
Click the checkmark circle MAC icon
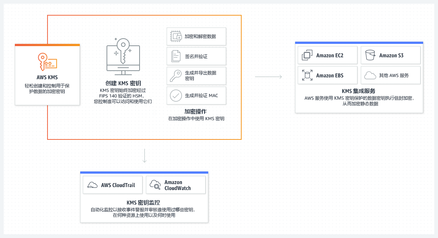(x=176, y=96)
